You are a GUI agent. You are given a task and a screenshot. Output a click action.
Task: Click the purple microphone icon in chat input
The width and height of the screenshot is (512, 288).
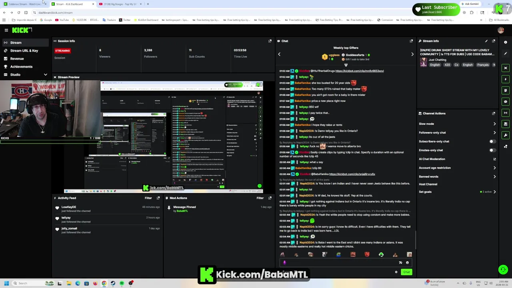(284, 263)
